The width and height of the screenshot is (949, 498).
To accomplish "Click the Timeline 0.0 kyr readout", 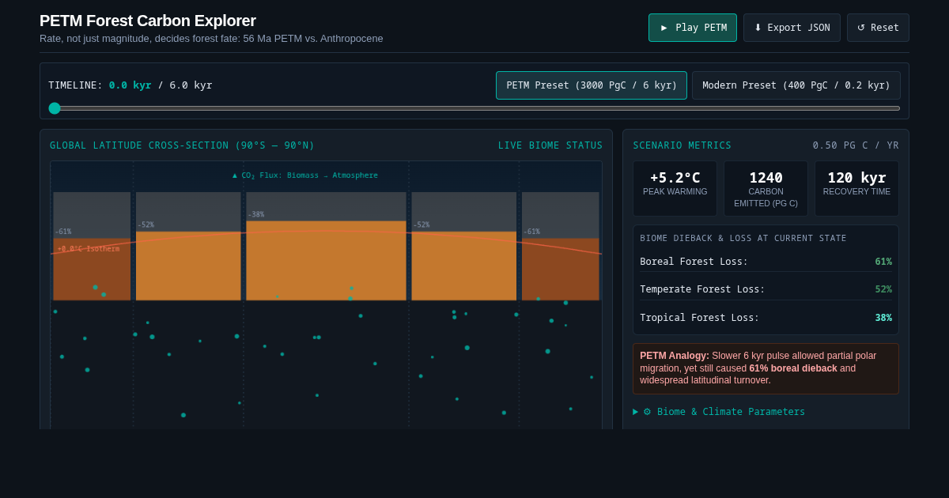I will (x=130, y=85).
